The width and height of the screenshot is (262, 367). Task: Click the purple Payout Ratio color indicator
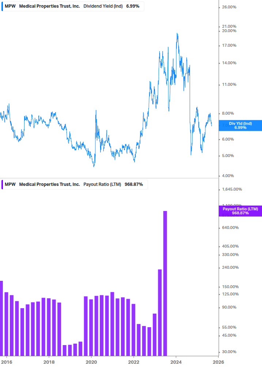pos(2,184)
